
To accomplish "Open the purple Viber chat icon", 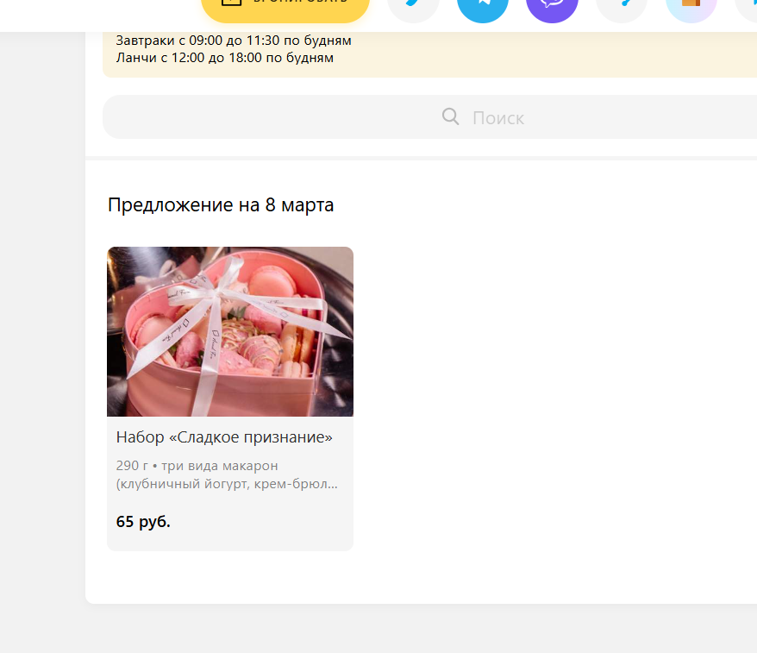I will pos(553,6).
